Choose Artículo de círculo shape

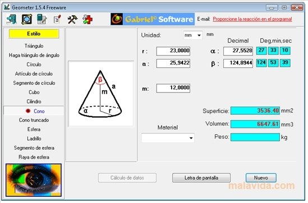(34, 74)
